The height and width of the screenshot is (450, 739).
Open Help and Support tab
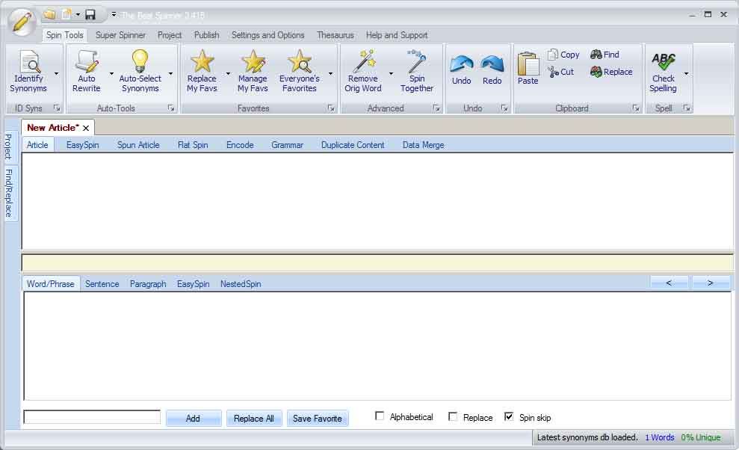pyautogui.click(x=396, y=35)
